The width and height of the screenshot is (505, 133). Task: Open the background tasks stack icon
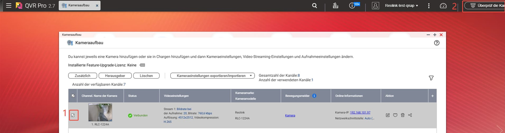click(335, 5)
